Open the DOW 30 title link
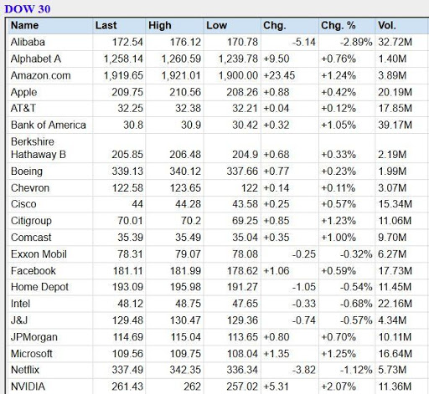The image size is (429, 394). click(28, 9)
